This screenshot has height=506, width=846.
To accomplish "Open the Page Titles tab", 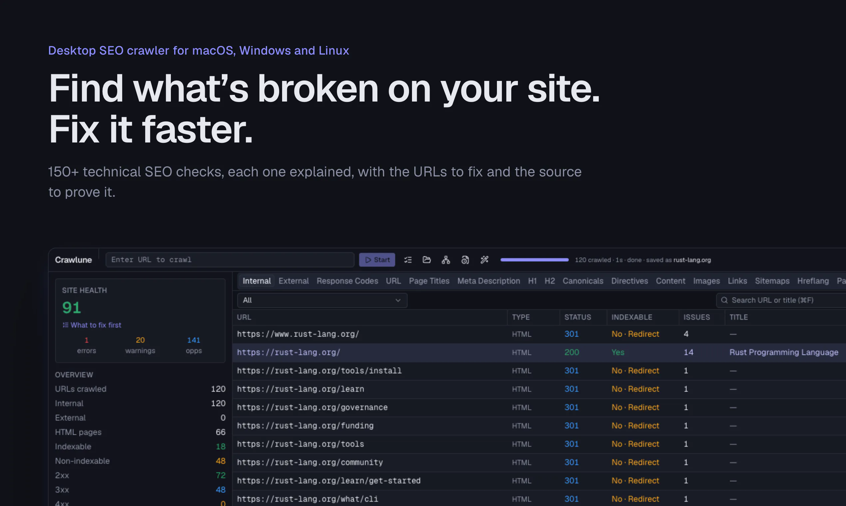I will tap(429, 281).
